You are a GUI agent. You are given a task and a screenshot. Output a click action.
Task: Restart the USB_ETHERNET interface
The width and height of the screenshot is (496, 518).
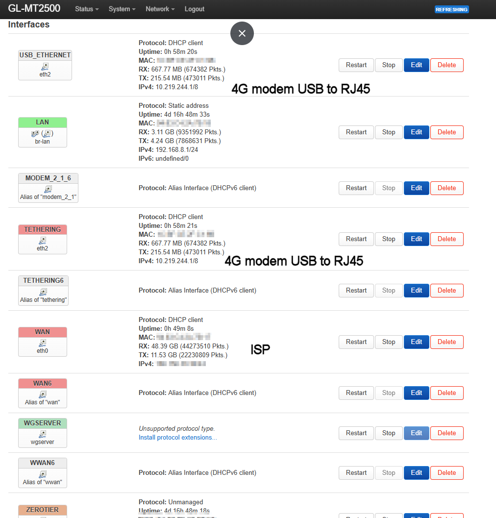pos(356,65)
